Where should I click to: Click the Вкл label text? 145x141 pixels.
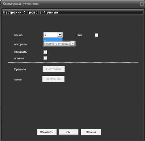(79, 35)
